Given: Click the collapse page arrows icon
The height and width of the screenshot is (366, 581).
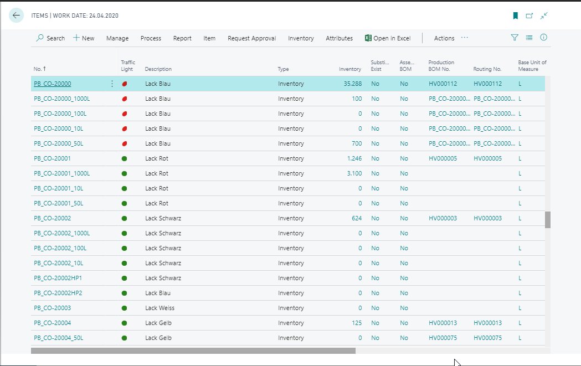Looking at the screenshot, I should [x=543, y=16].
